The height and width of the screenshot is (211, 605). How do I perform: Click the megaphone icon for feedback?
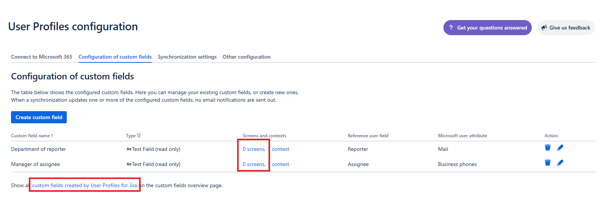(544, 28)
